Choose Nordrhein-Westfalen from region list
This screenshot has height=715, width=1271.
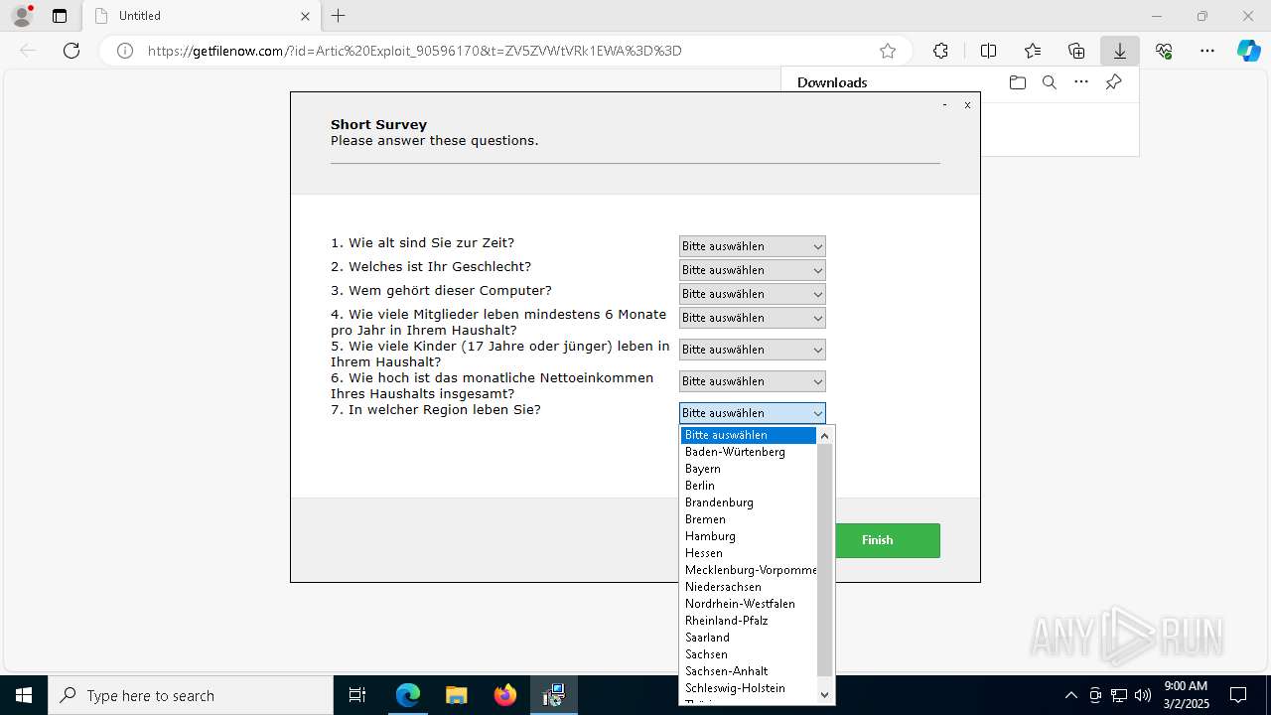(749, 604)
